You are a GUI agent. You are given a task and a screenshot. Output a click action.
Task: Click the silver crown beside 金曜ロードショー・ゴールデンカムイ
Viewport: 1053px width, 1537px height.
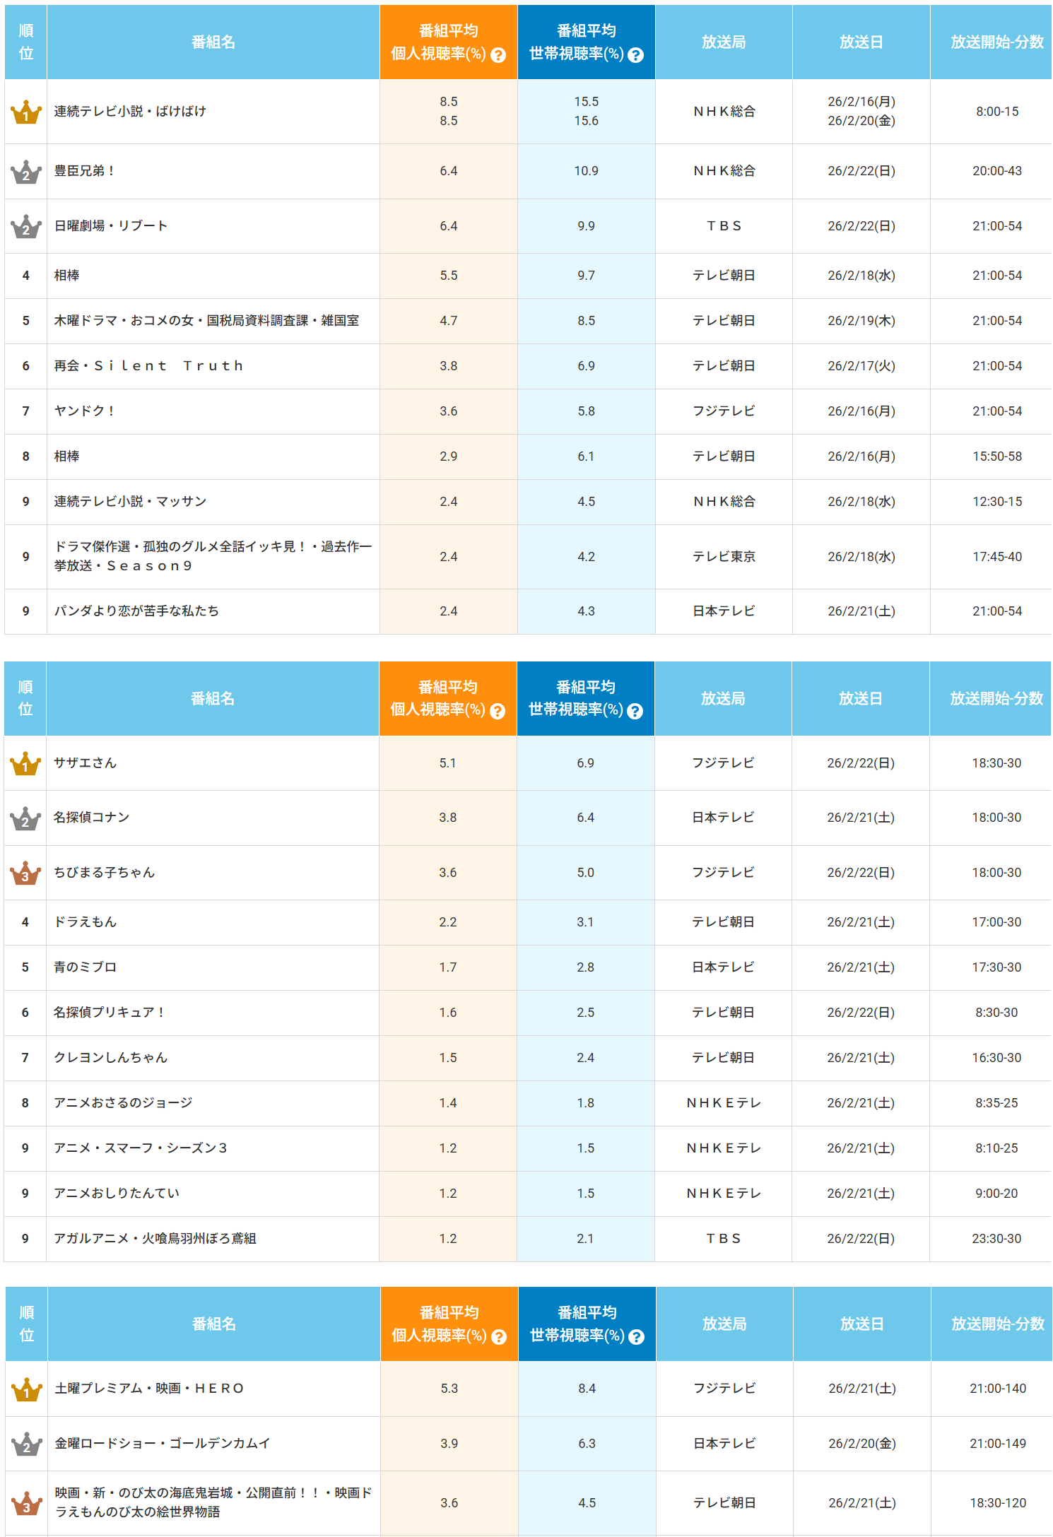pos(27,1444)
